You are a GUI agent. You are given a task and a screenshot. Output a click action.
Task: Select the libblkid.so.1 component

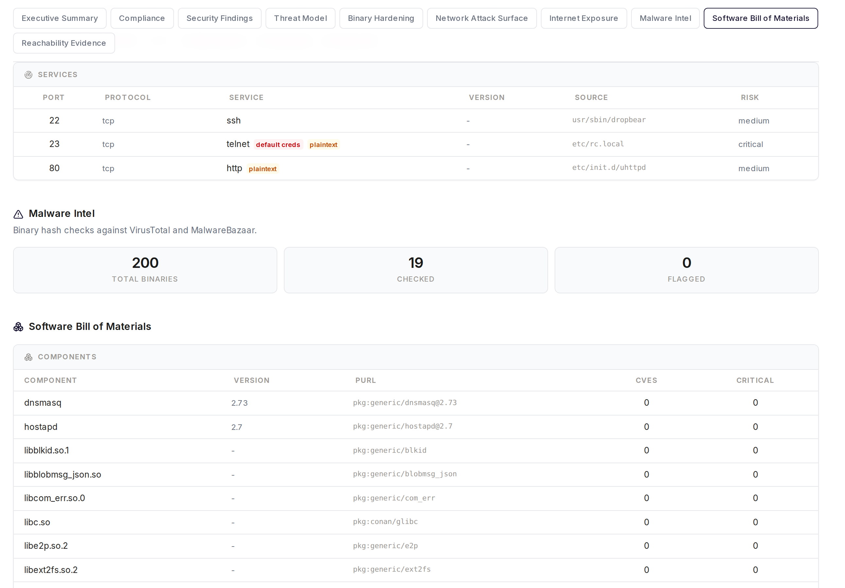(47, 450)
